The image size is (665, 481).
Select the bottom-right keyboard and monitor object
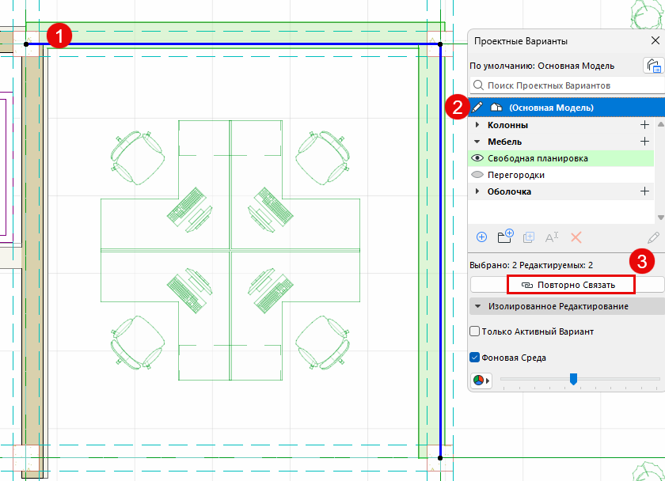(271, 290)
